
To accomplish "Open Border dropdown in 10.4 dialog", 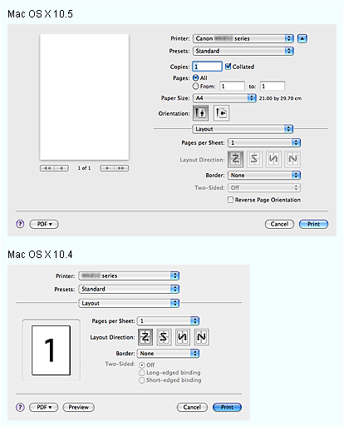I will 168,354.
